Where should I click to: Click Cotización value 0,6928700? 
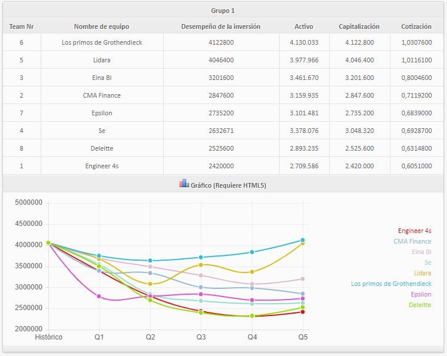(416, 131)
